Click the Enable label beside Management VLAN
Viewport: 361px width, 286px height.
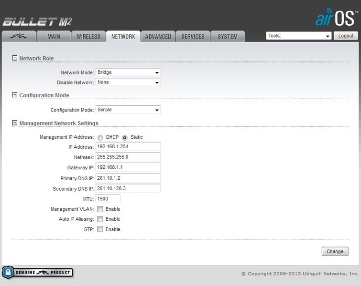point(113,209)
